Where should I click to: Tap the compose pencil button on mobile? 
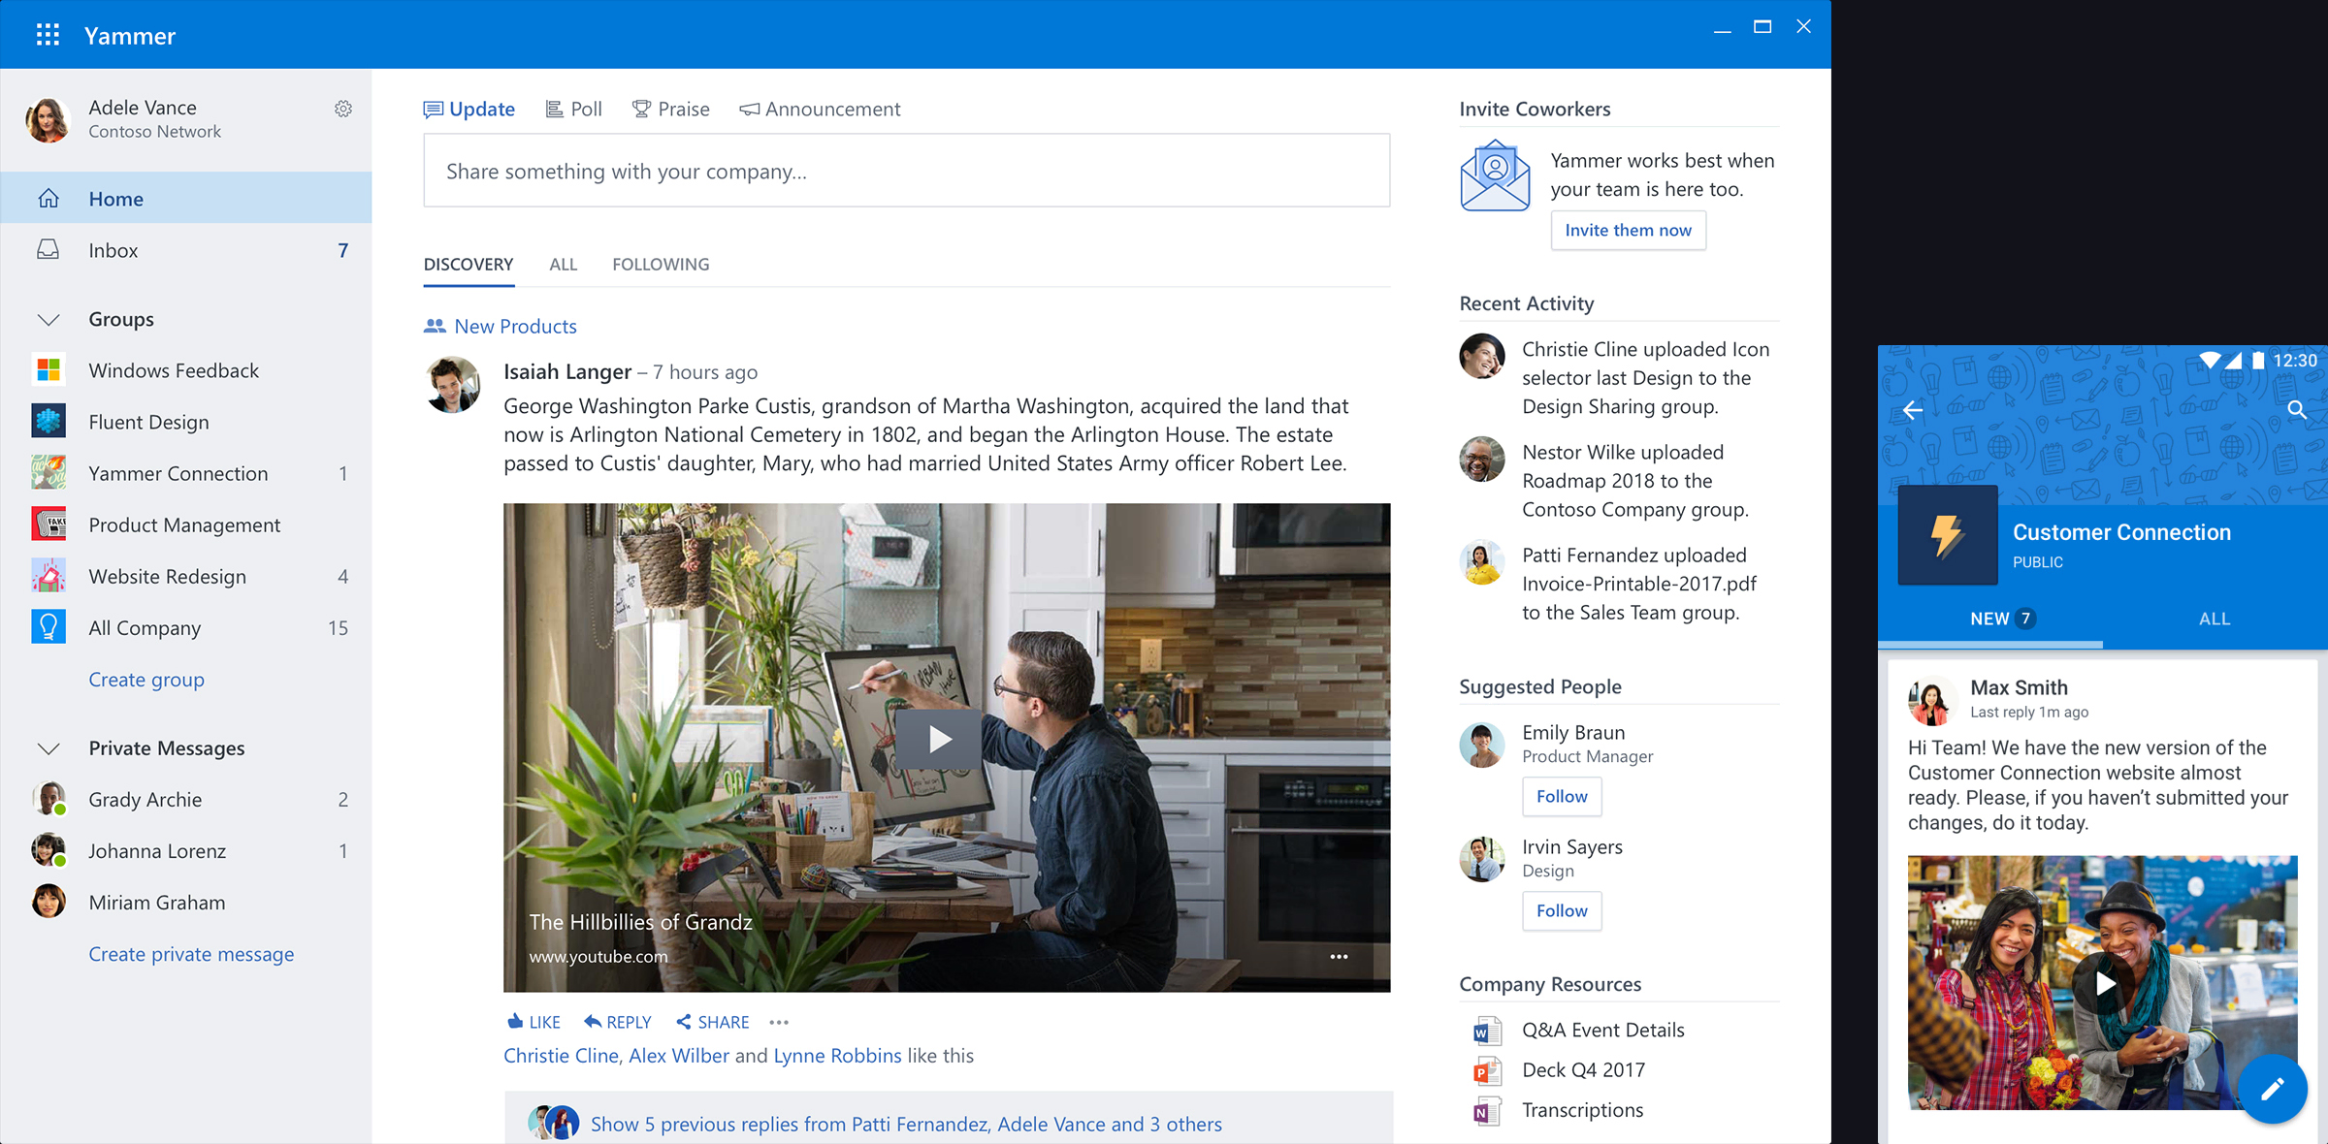click(x=2274, y=1089)
